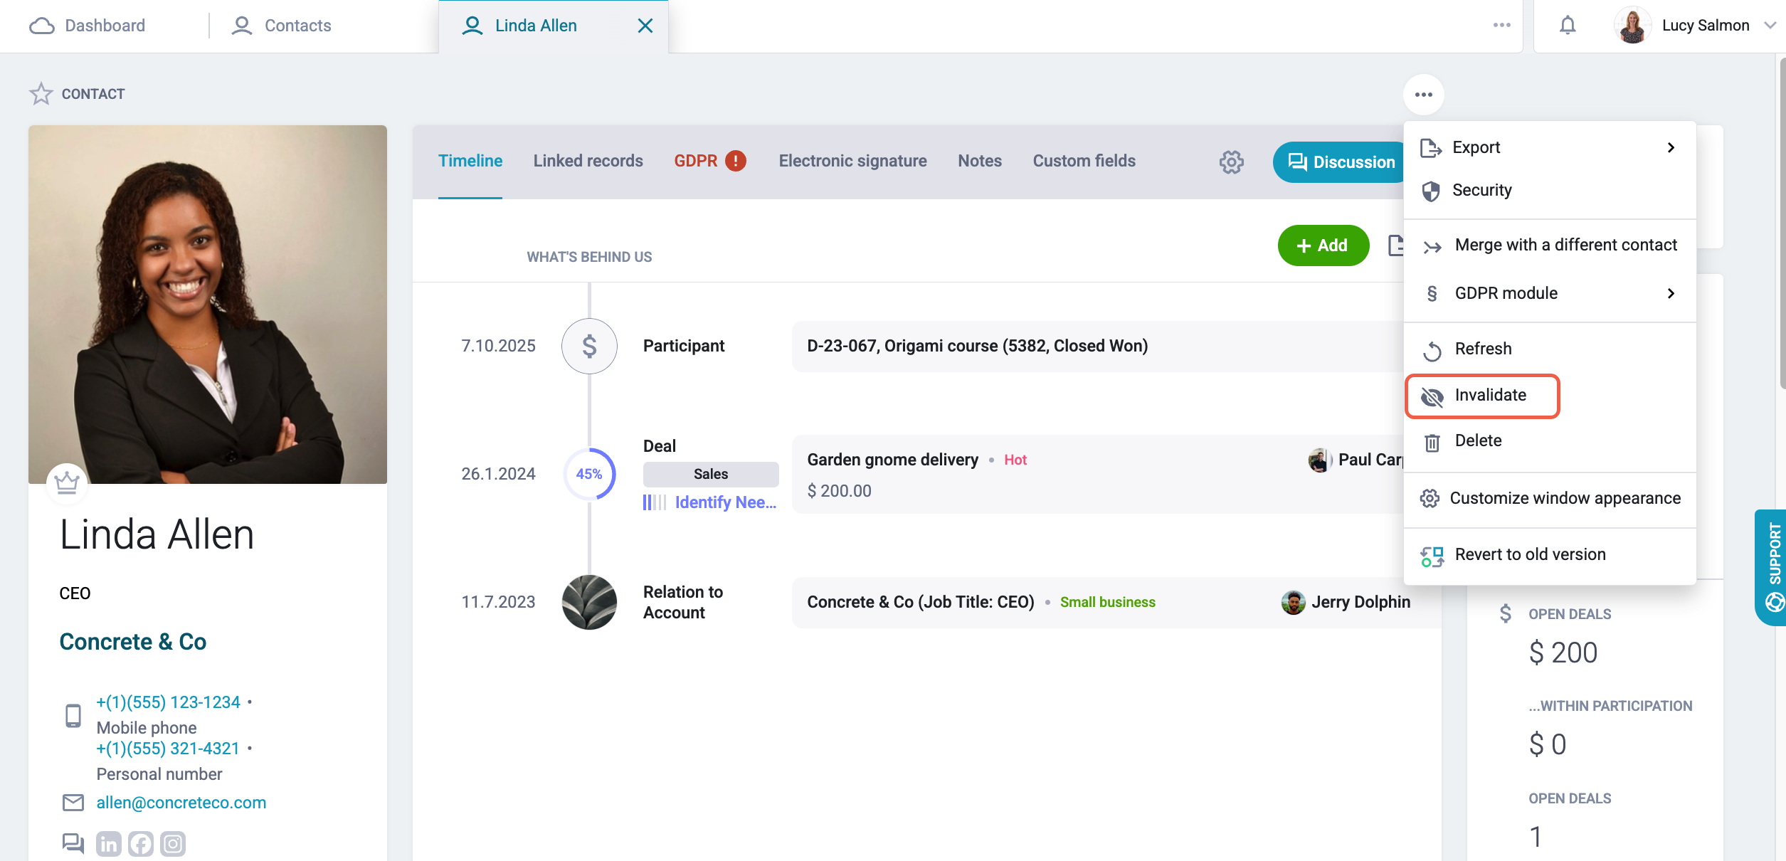Click Lucy Salmon's avatar picture

point(1632,26)
